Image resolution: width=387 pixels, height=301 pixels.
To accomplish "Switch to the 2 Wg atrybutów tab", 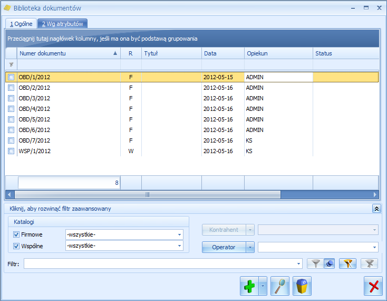I will coord(62,24).
